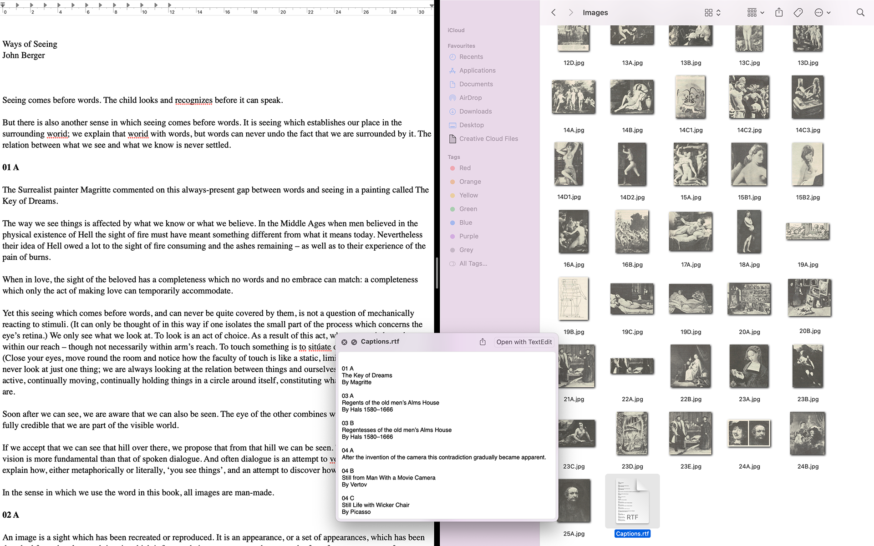Click the Images folder title
Image resolution: width=874 pixels, height=546 pixels.
click(x=595, y=13)
